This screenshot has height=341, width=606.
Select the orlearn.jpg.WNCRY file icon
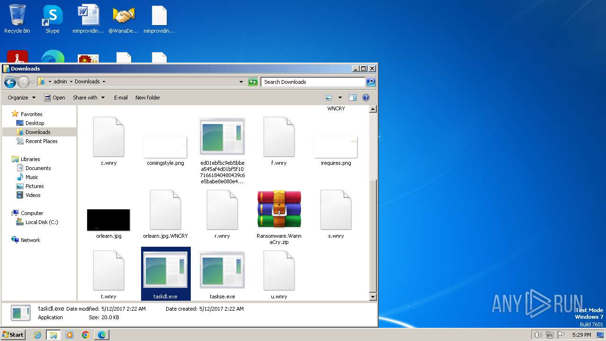click(165, 210)
